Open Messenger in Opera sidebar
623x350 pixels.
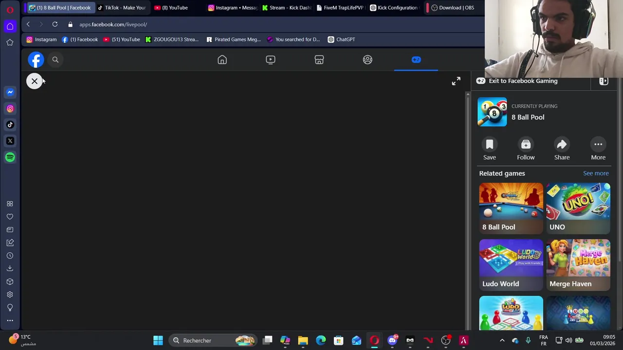10,92
